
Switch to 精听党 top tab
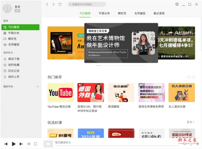(122, 13)
